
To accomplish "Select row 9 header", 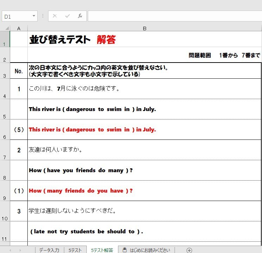I will click(x=5, y=191).
